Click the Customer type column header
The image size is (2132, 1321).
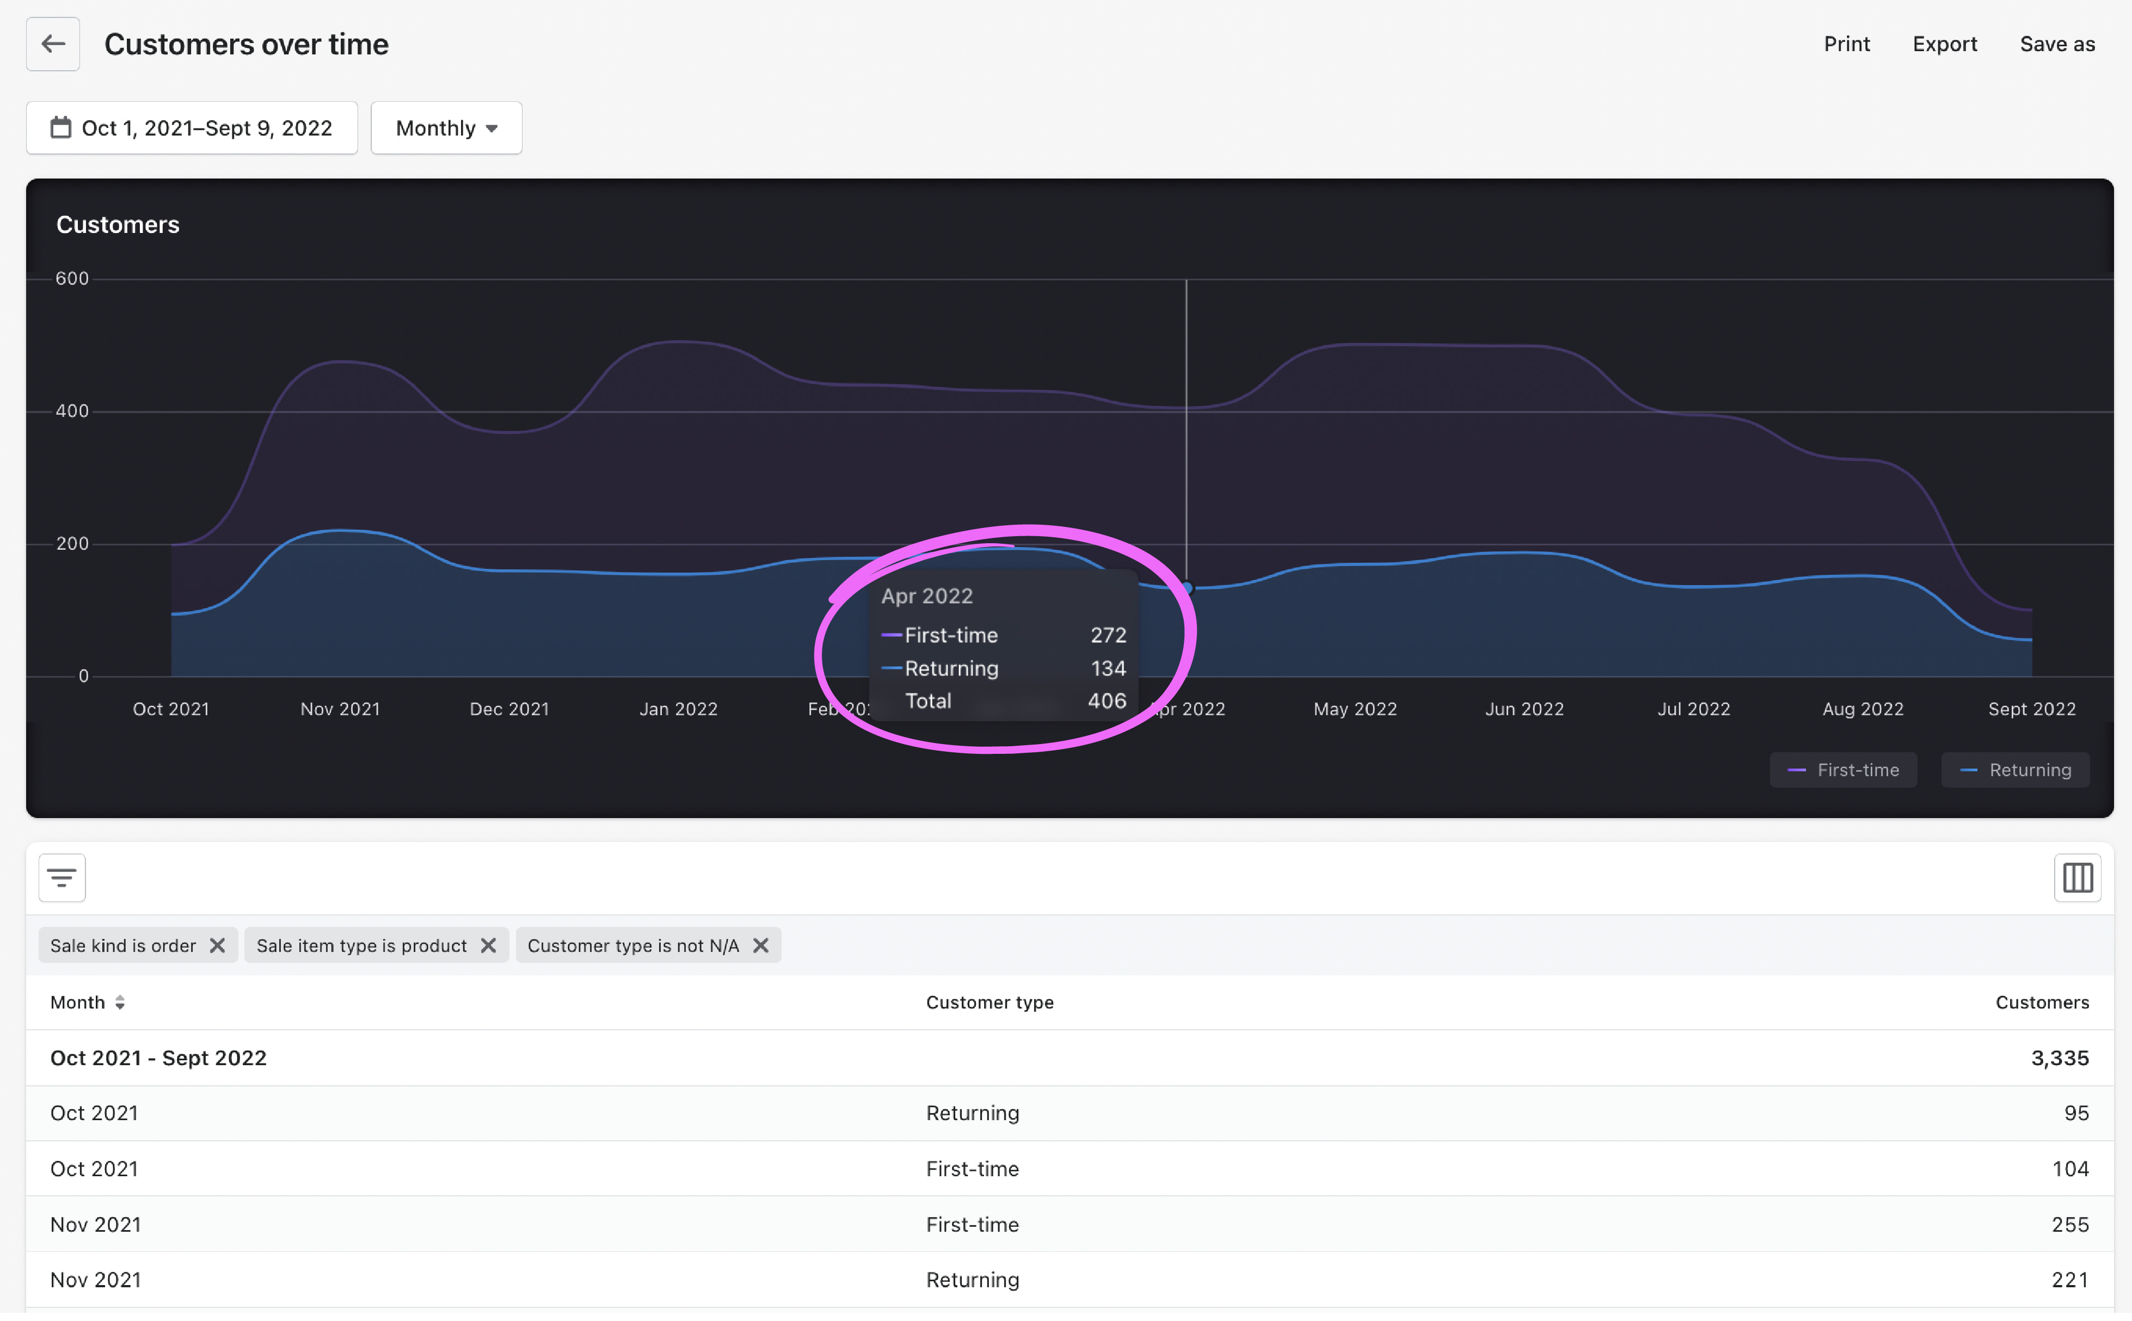[x=990, y=1003]
